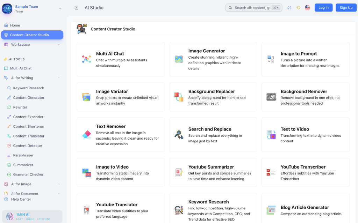Click the Log In button
This screenshot has height=223, width=358.
coord(323,8)
